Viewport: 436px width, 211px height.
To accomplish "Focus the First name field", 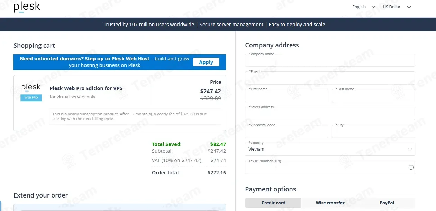I will [287, 96].
